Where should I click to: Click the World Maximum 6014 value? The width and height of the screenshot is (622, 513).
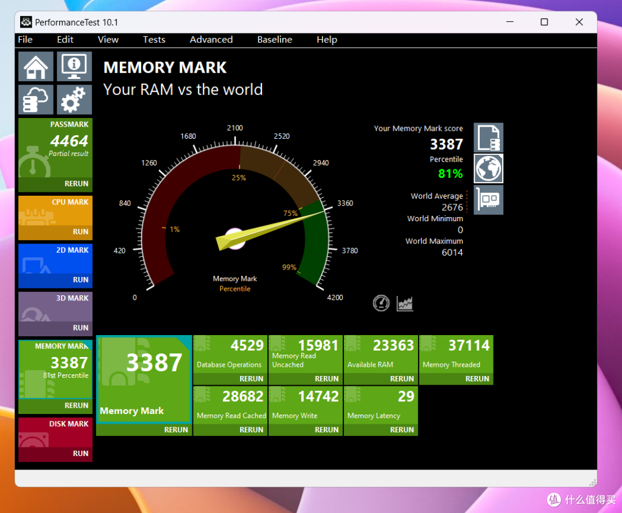[x=452, y=253]
